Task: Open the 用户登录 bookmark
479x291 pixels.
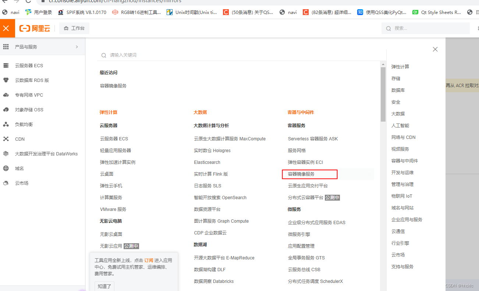Action: pyautogui.click(x=39, y=12)
